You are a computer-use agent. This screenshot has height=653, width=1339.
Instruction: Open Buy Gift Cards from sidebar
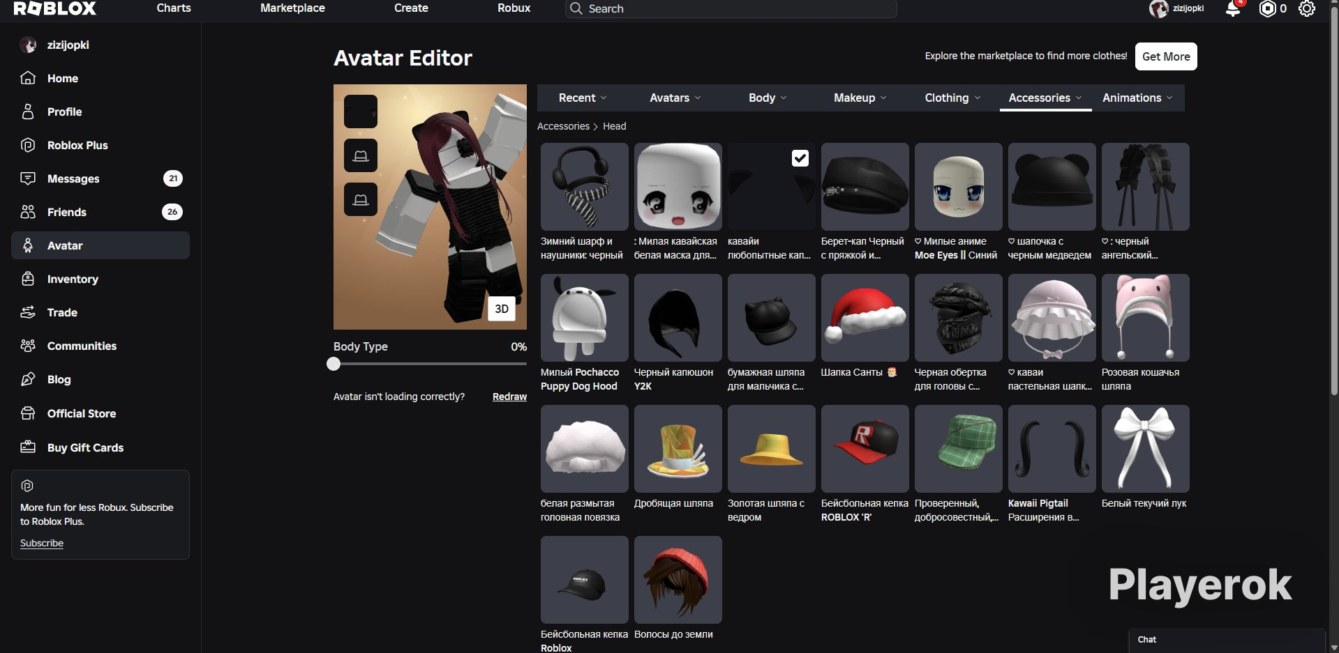(x=100, y=447)
